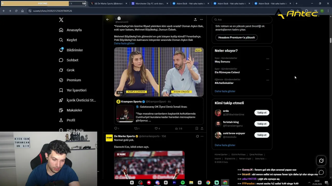Open Premium in sidebar

click(70, 80)
